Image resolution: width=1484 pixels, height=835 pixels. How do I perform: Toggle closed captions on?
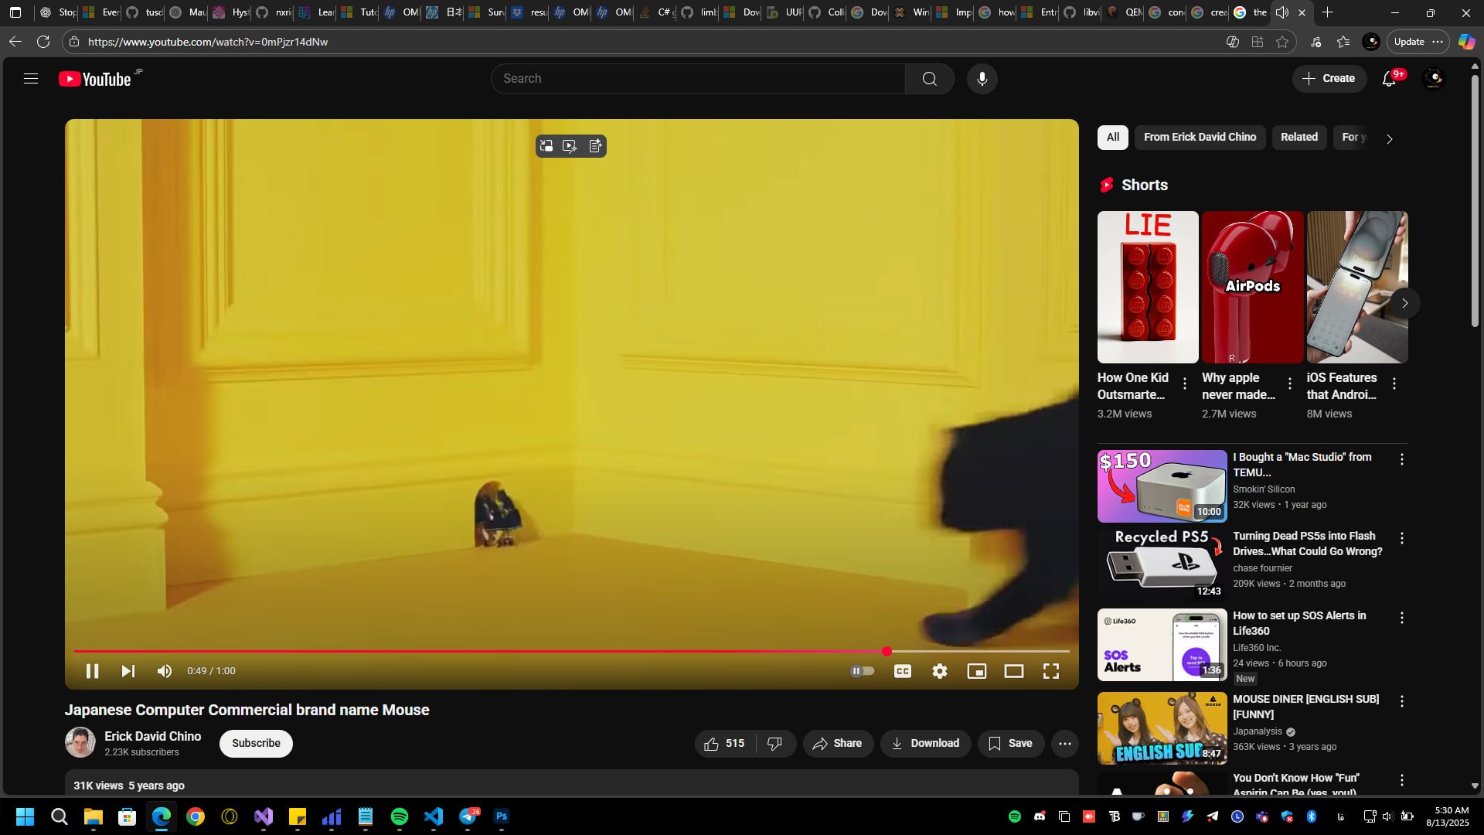pos(902,671)
